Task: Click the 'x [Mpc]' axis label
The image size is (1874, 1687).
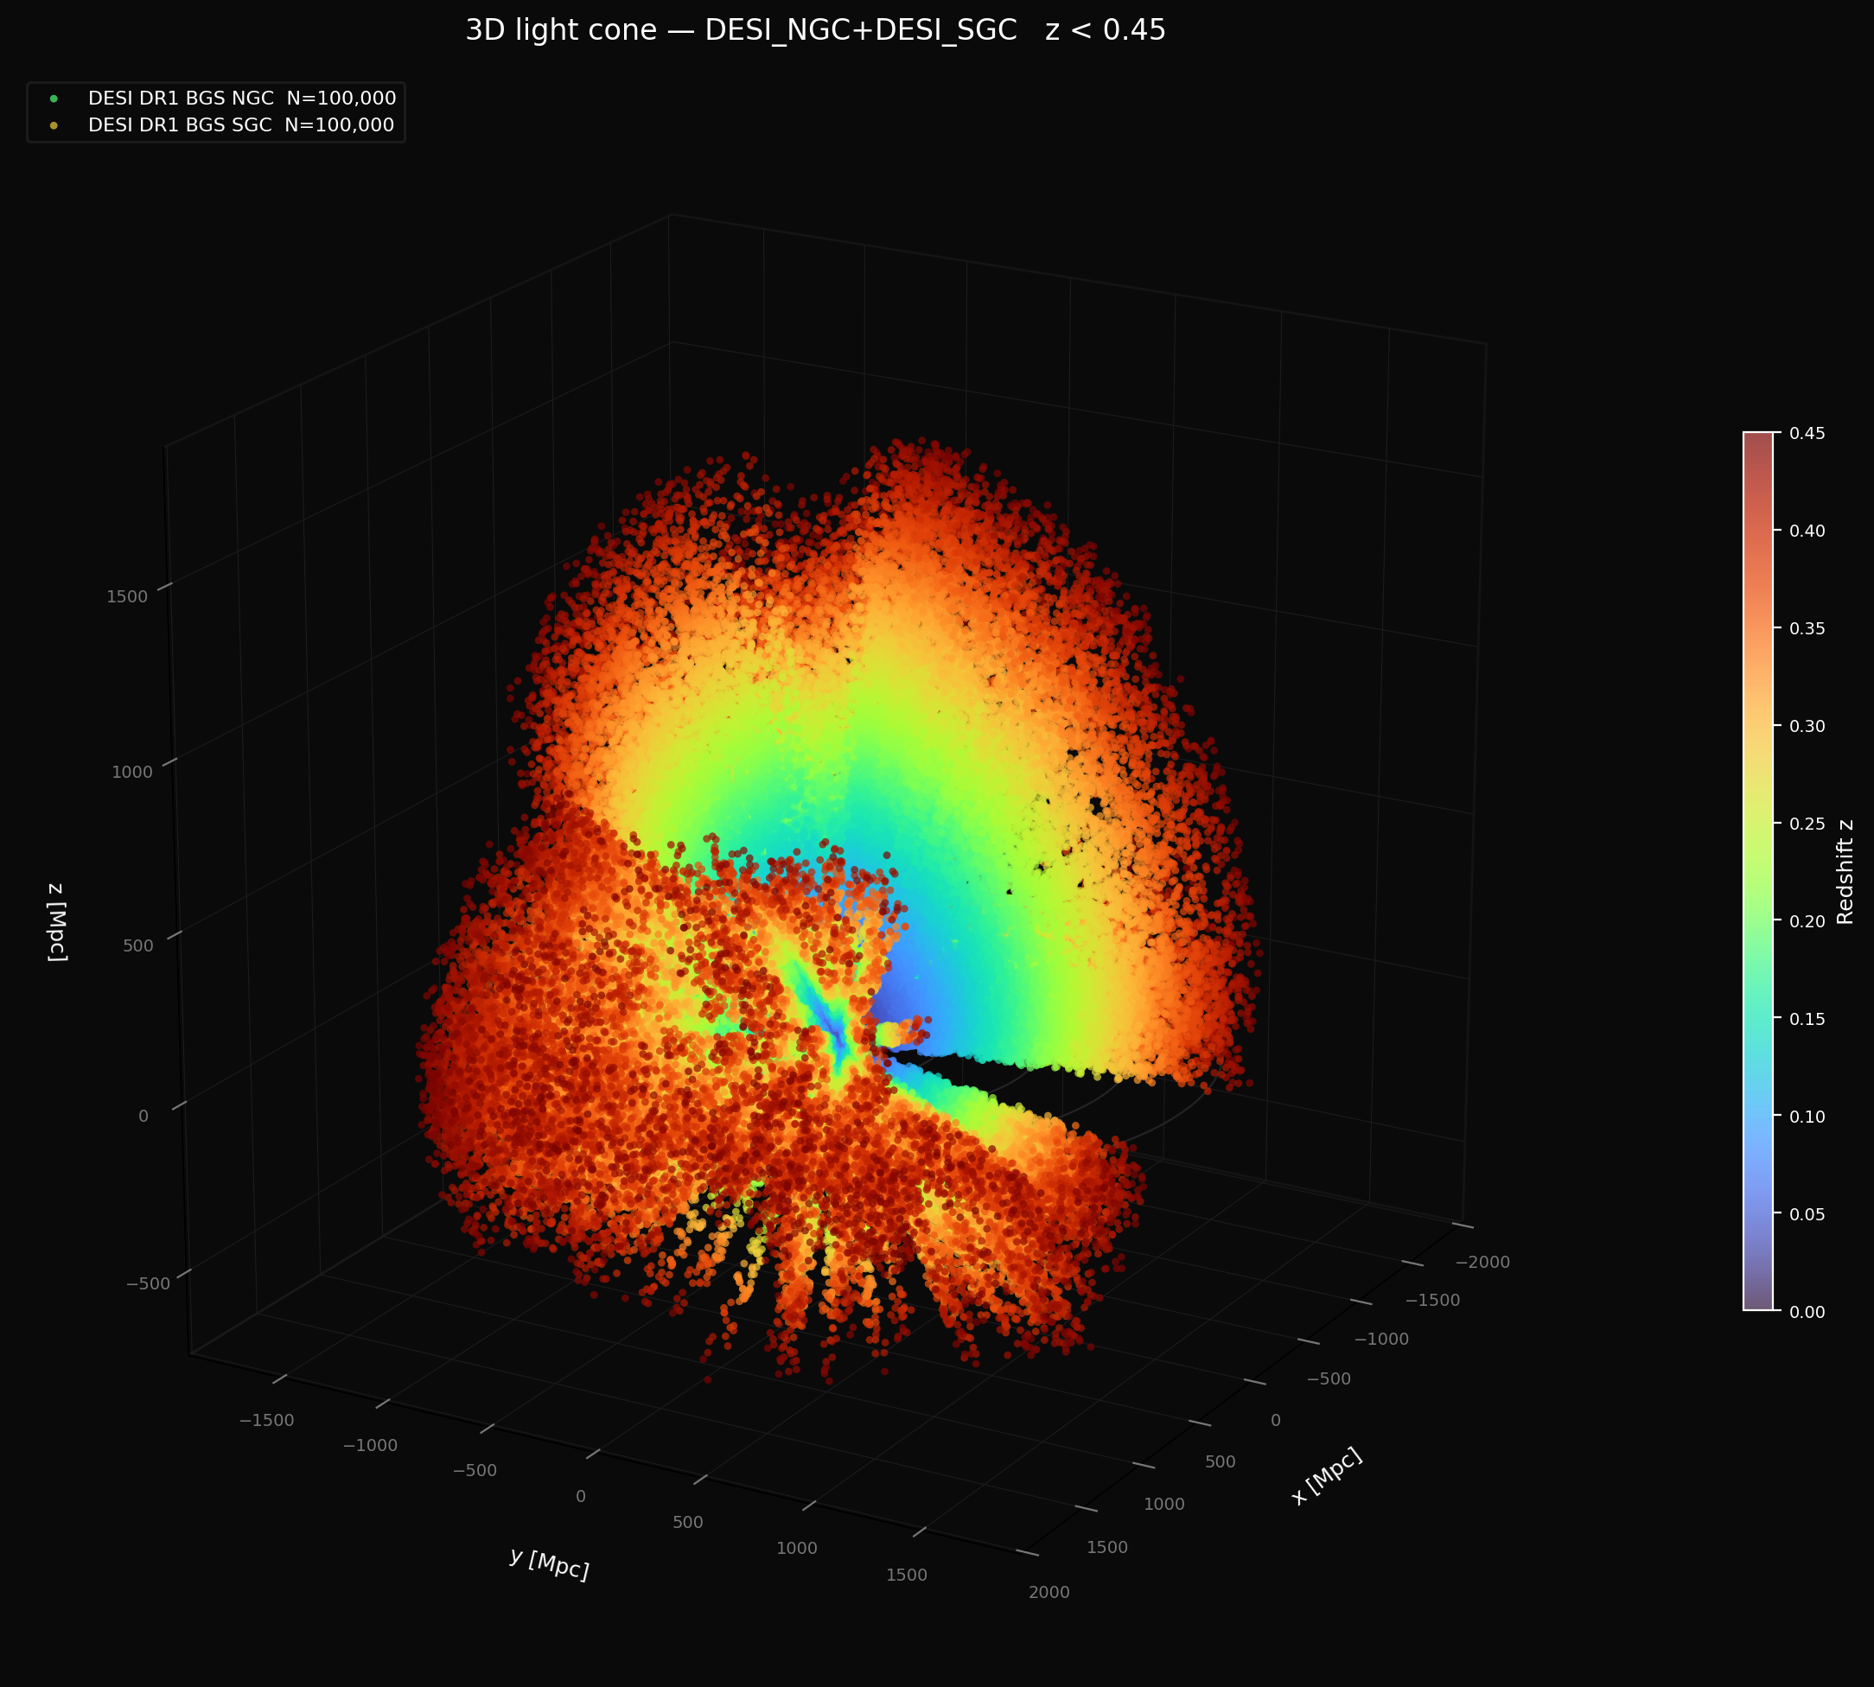Action: tap(1327, 1477)
